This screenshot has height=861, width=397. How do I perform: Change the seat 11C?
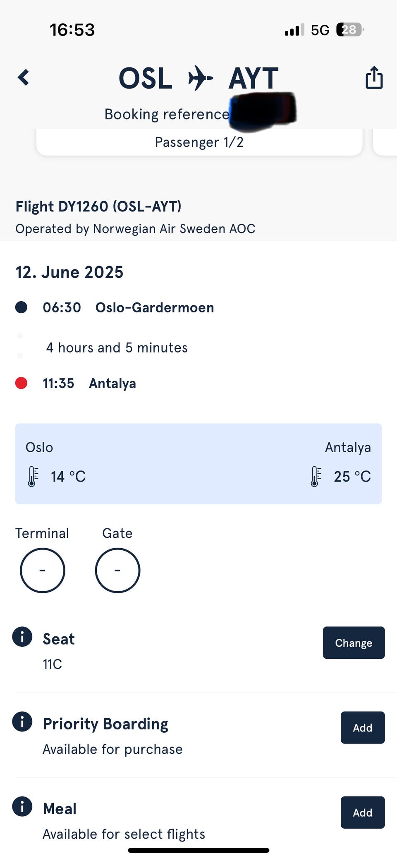(354, 643)
